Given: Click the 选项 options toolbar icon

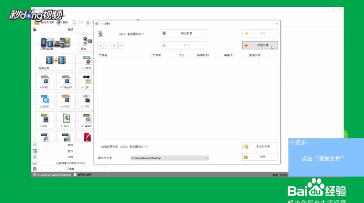Looking at the screenshot, I should coord(62,22).
